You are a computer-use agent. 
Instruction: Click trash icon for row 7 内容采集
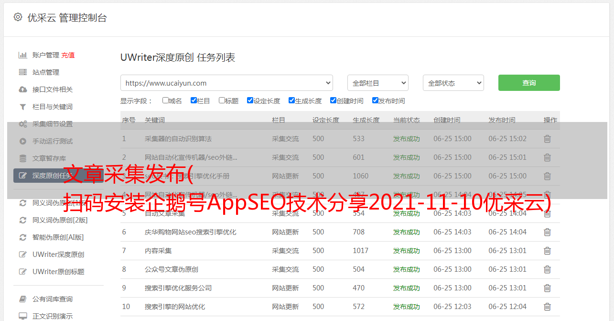[547, 251]
